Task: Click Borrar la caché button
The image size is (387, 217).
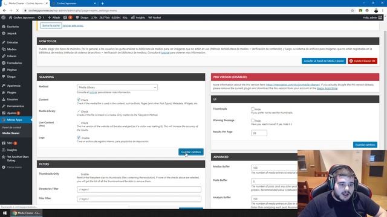Action: pos(51,25)
